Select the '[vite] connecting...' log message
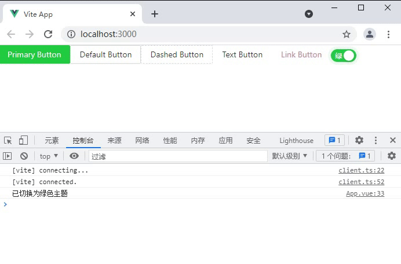The image size is (401, 264). pos(50,170)
